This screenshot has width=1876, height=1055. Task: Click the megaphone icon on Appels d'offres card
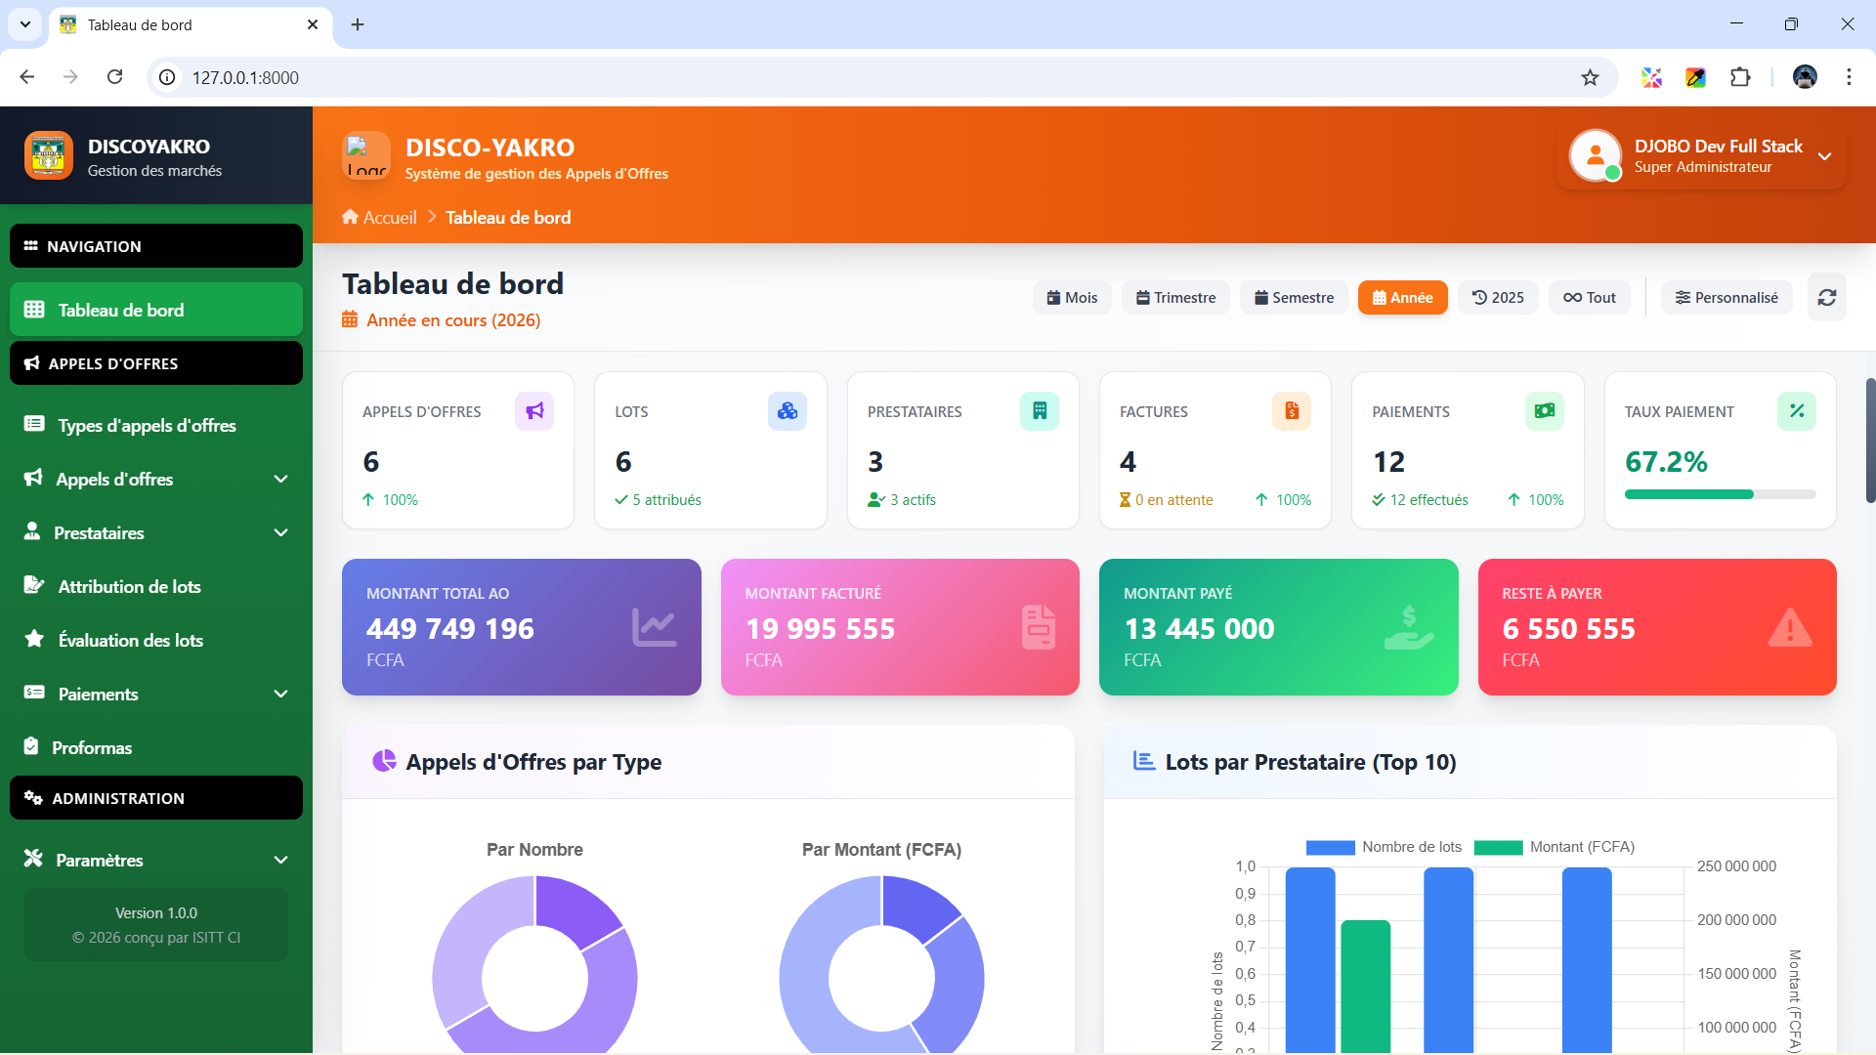(534, 411)
